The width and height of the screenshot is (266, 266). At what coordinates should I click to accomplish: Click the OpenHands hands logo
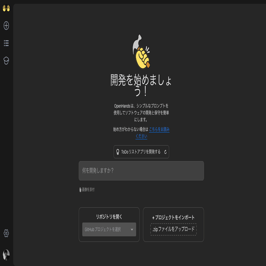6,8
